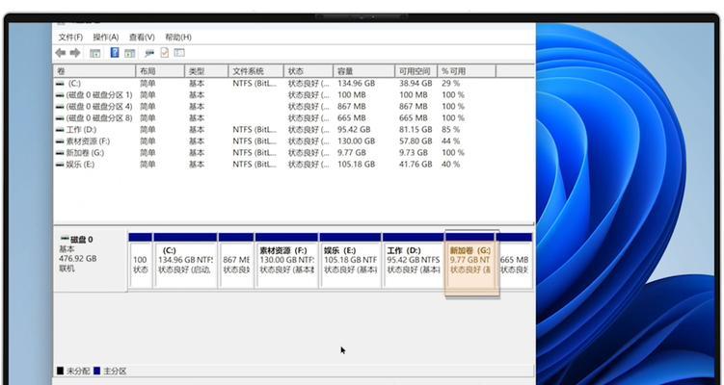Open the blue Help question-mark icon
The image size is (724, 385).
click(115, 53)
